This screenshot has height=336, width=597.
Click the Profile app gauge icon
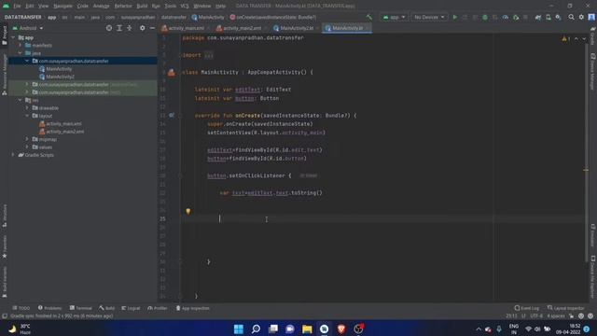point(506,17)
